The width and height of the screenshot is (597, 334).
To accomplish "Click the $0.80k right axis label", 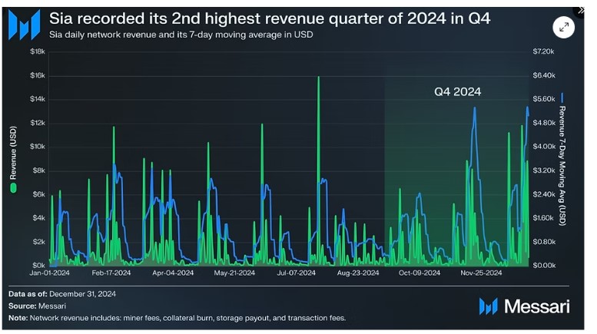I will click(x=543, y=242).
